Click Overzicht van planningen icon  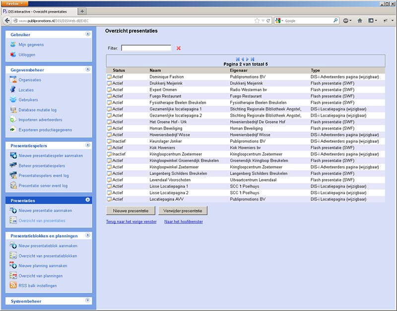tap(13, 276)
